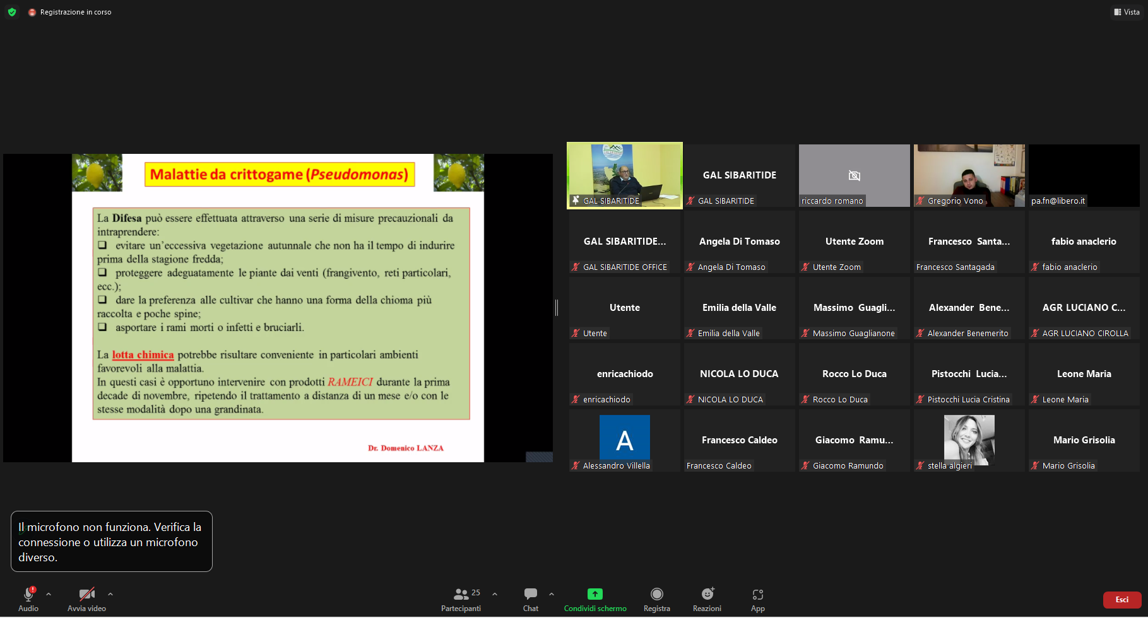The height and width of the screenshot is (618, 1148).
Task: Click pa.fn@libero.it participant tile
Action: tap(1084, 175)
